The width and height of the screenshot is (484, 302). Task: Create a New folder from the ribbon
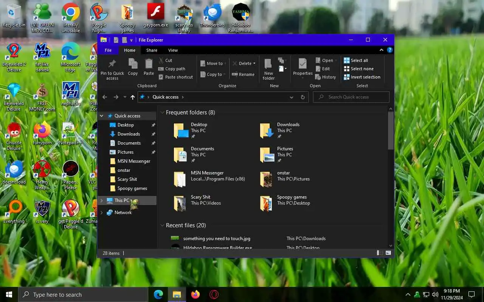pyautogui.click(x=268, y=69)
